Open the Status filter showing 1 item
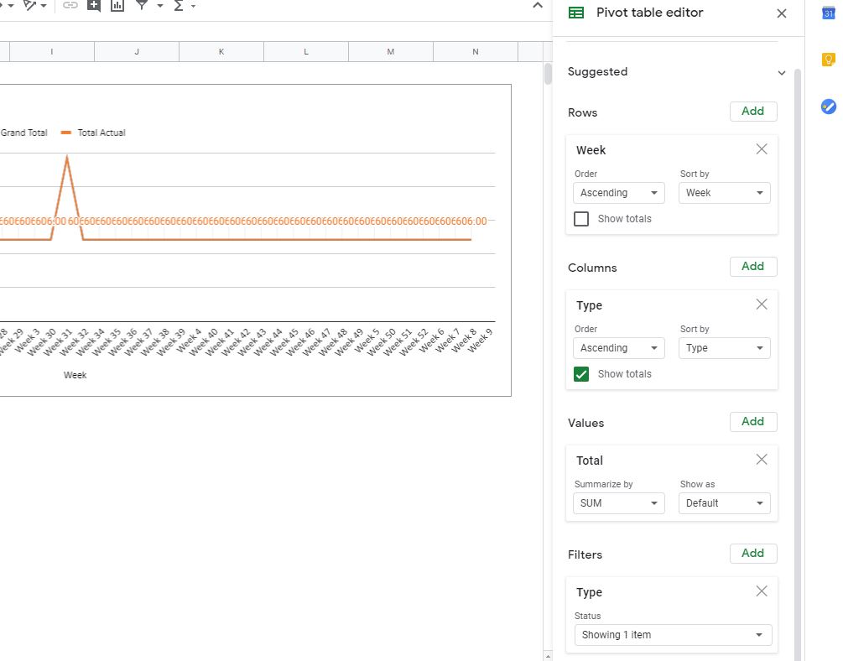843x661 pixels. 672,635
